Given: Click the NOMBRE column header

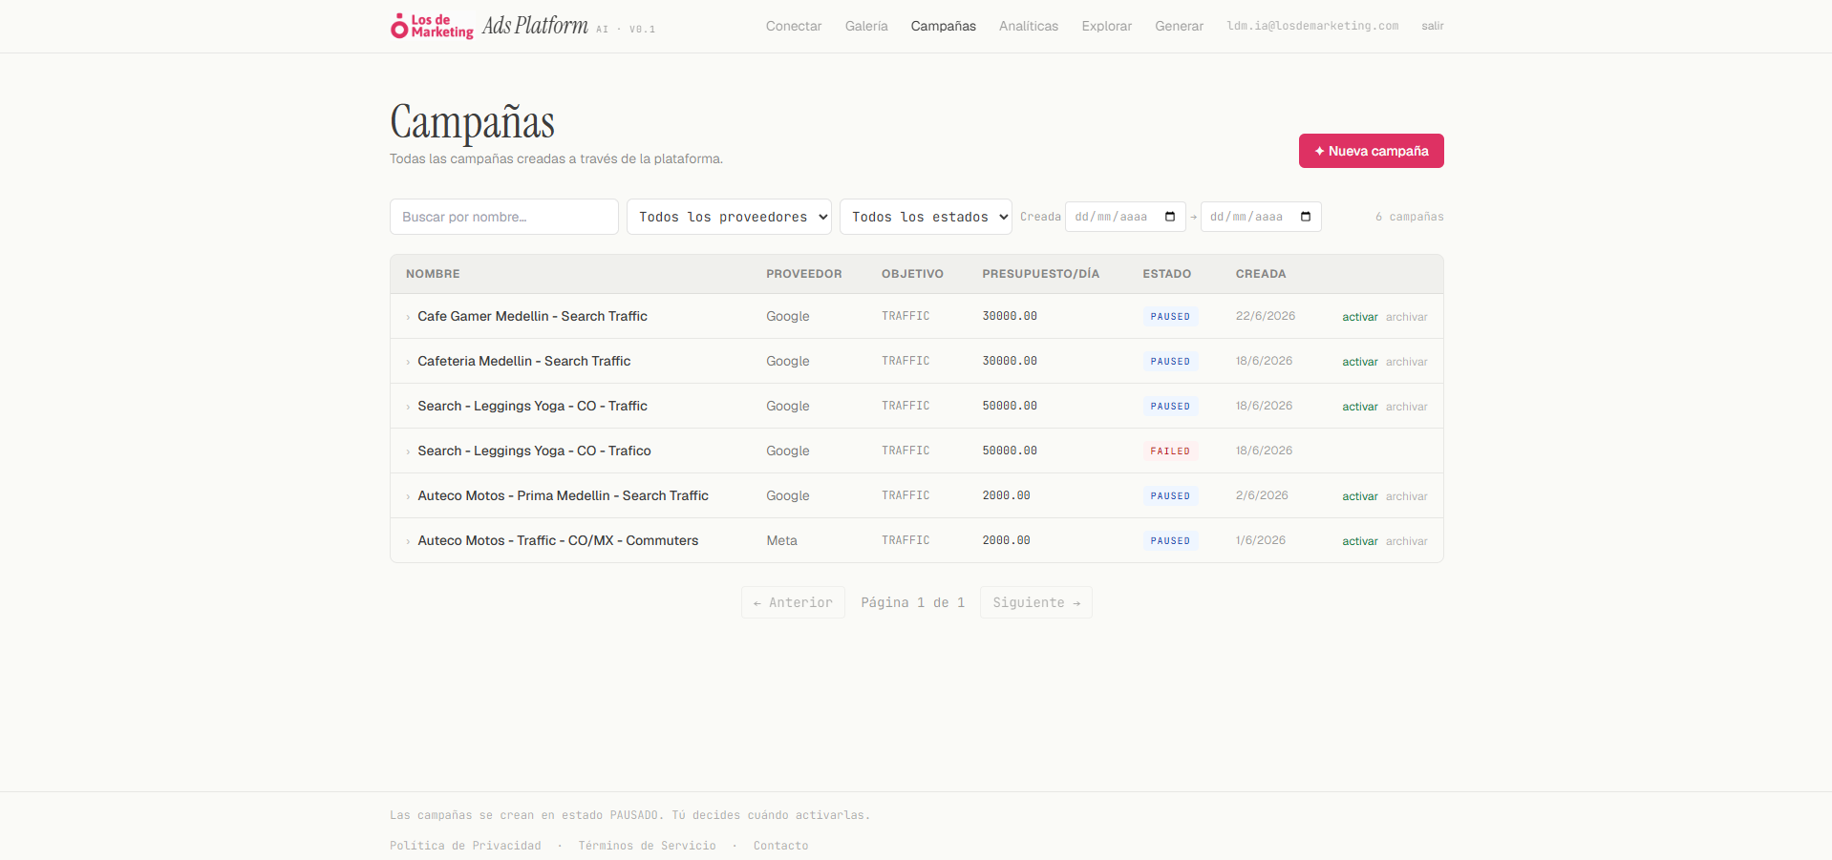Looking at the screenshot, I should tap(433, 274).
